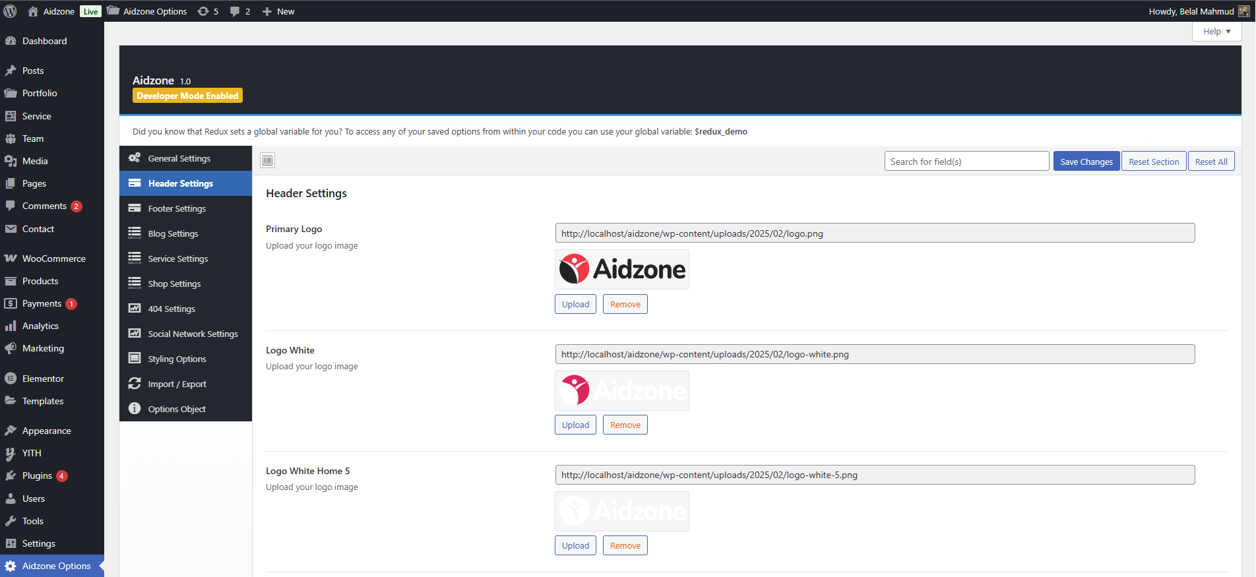This screenshot has height=577, width=1256.
Task: Click the user avatar in top bar
Action: (1243, 11)
